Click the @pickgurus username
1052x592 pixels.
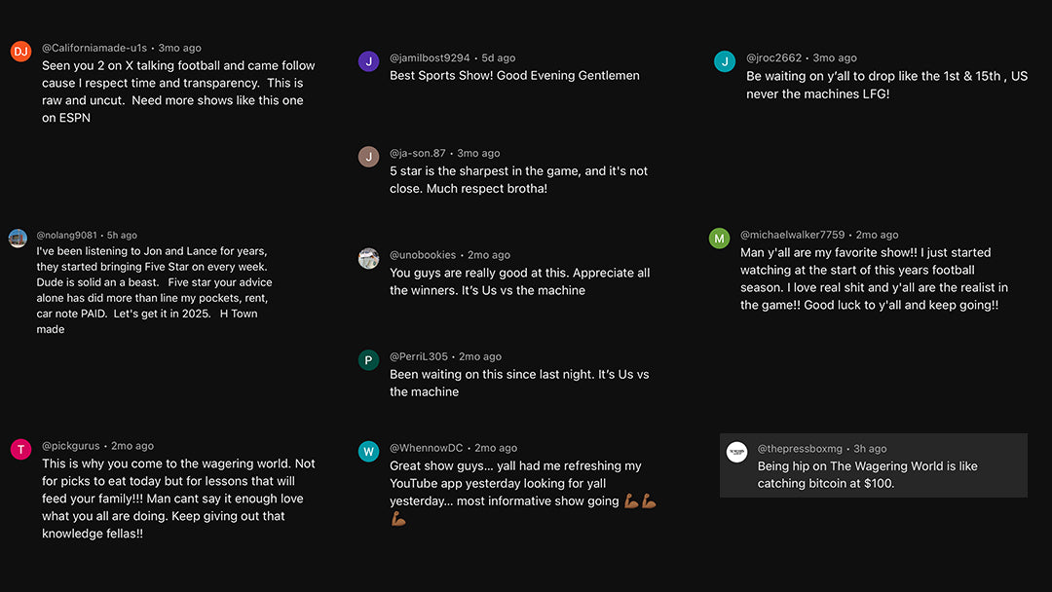click(x=71, y=446)
